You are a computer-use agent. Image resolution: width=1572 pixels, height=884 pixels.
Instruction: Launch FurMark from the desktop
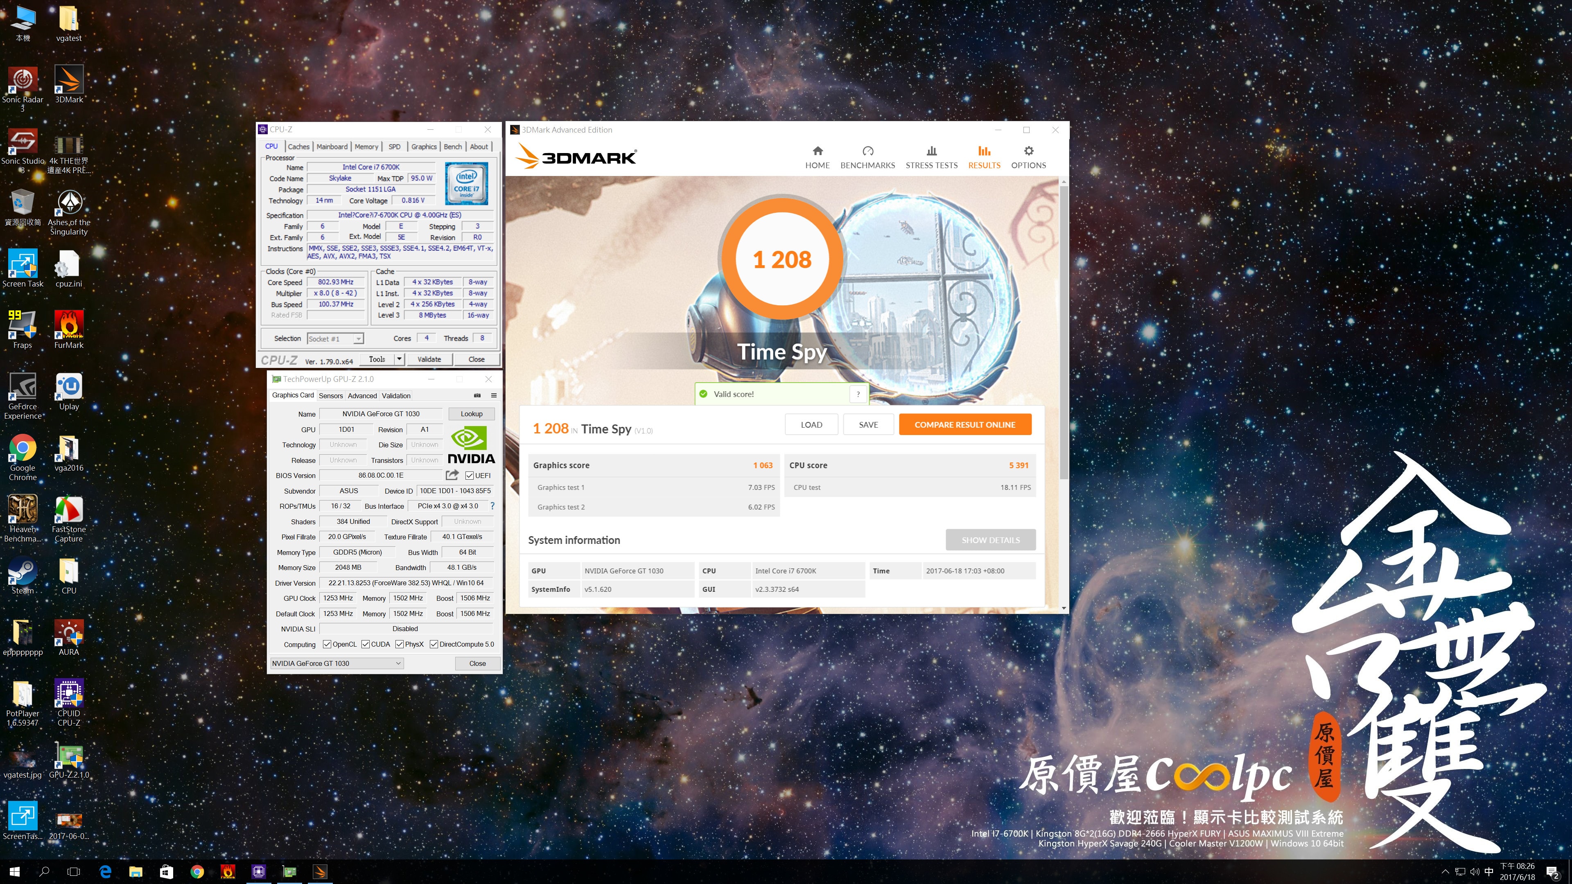[x=69, y=329]
